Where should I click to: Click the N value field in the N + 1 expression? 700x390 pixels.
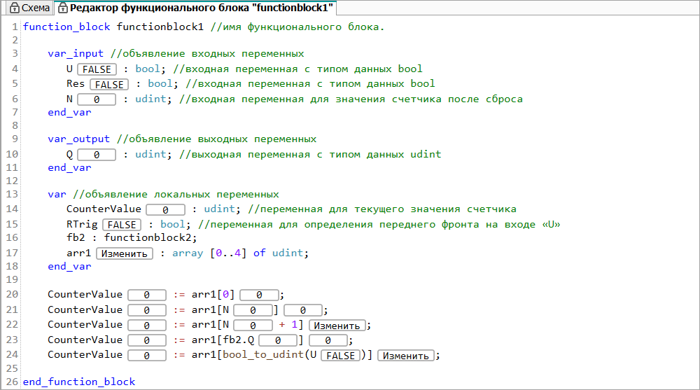tap(252, 326)
